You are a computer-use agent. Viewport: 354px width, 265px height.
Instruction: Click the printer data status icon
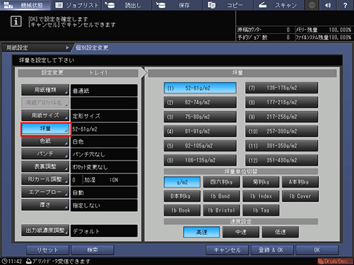29,261
